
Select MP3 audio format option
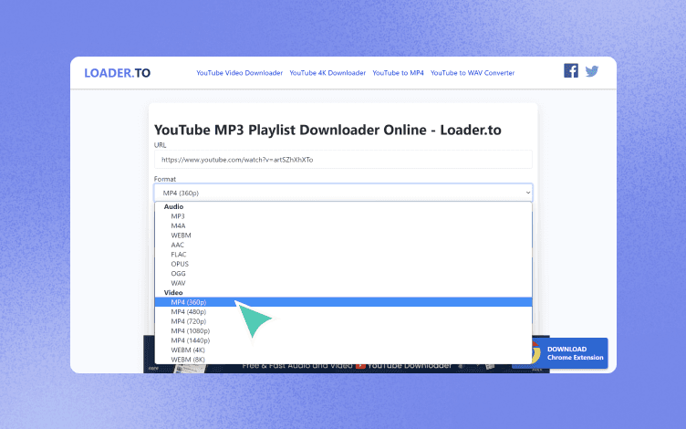pos(343,216)
